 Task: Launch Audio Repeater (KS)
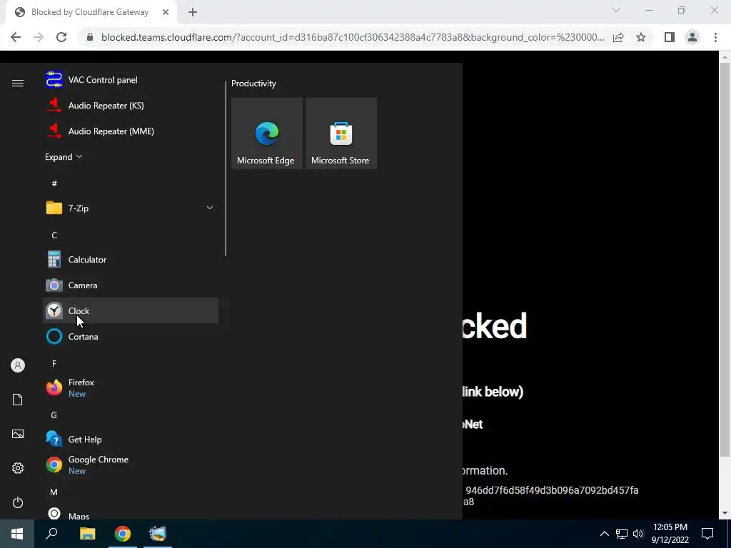point(131,106)
